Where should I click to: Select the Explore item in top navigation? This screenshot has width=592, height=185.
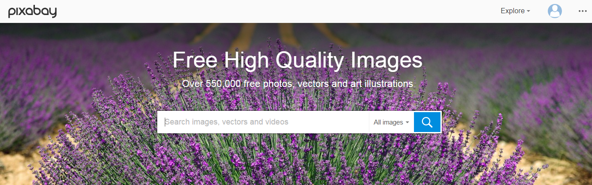click(x=512, y=11)
